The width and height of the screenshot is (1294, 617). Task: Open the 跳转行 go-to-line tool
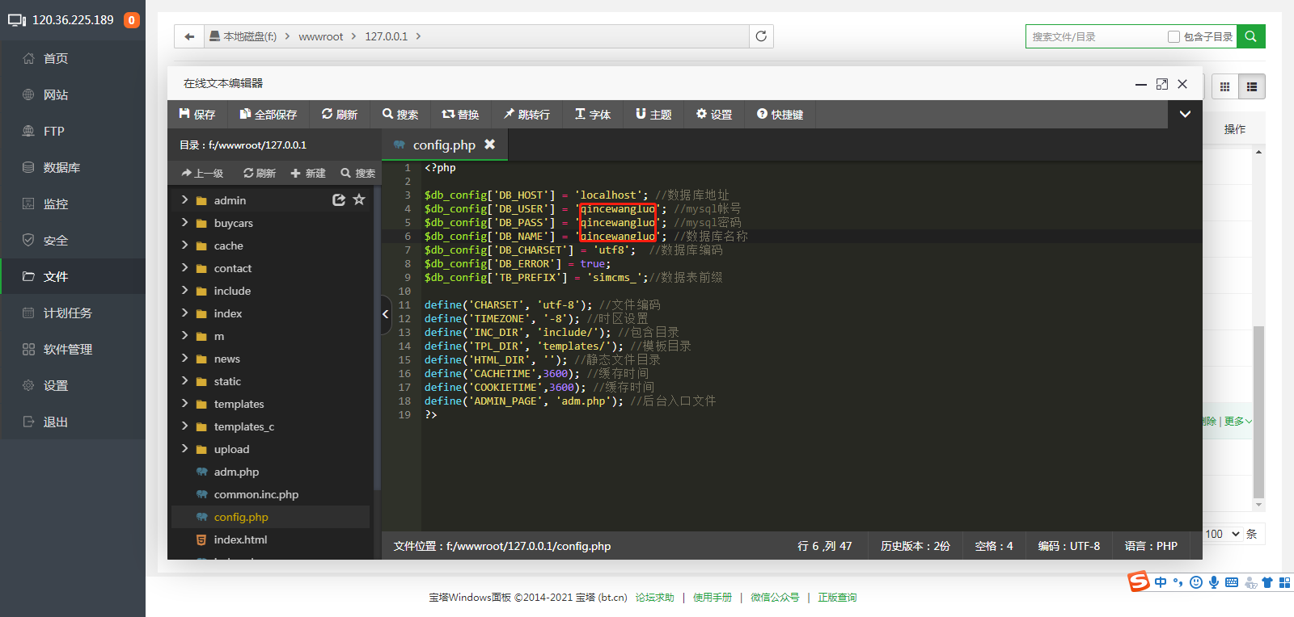point(526,115)
